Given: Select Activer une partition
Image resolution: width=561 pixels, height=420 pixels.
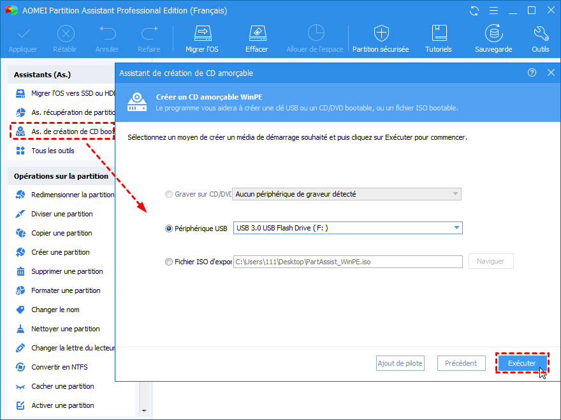Looking at the screenshot, I should click(55, 405).
